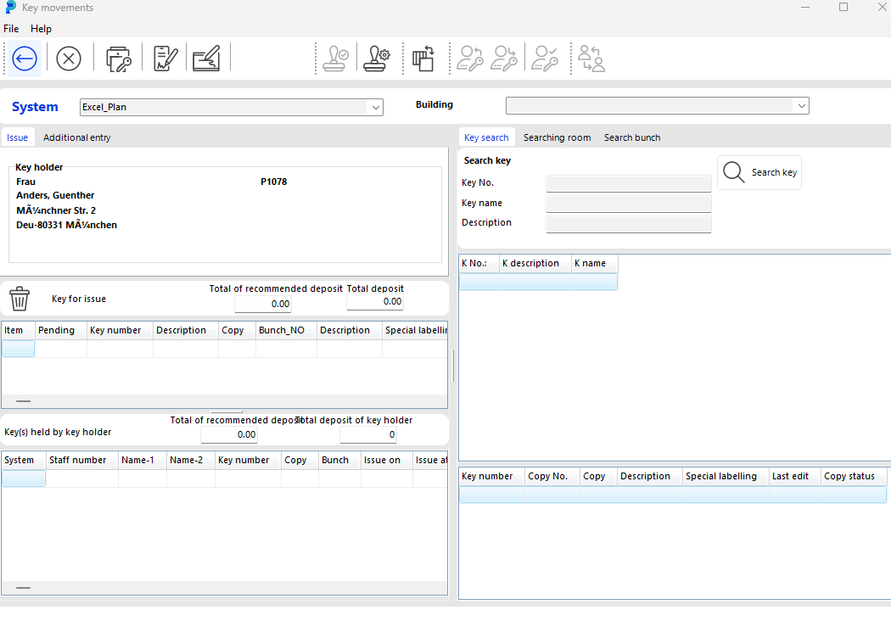Click the cancel X circle toolbar icon
The width and height of the screenshot is (891, 621).
click(x=69, y=59)
